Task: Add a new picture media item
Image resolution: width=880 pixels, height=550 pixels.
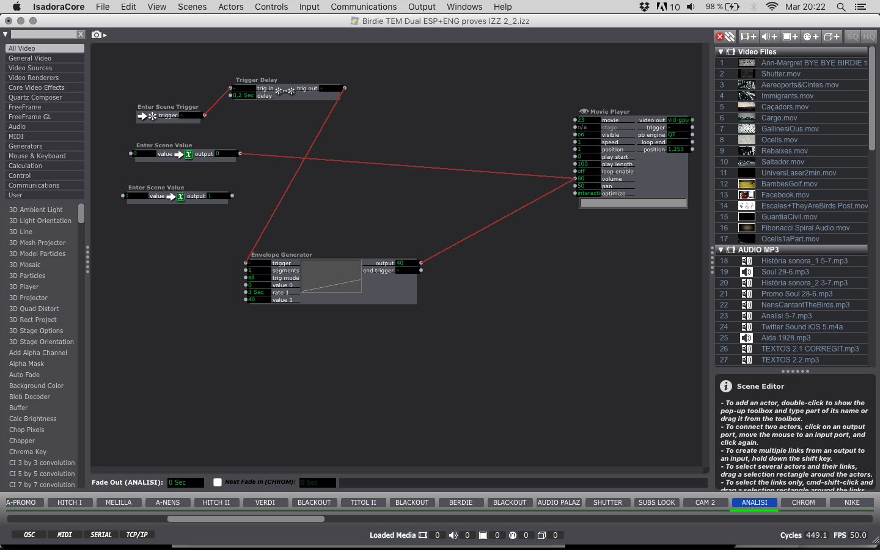Action: tap(791, 37)
